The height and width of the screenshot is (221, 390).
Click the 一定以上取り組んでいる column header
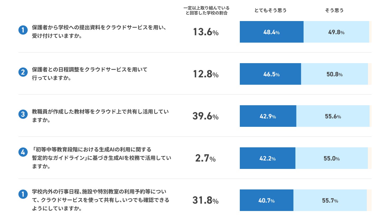point(206,11)
